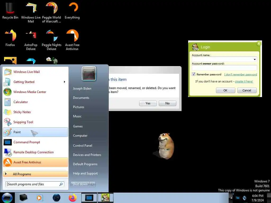Show hidden system tray icons

click(x=231, y=198)
